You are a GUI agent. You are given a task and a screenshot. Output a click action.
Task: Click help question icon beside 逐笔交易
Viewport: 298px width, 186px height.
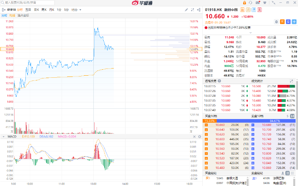[x=219, y=81]
